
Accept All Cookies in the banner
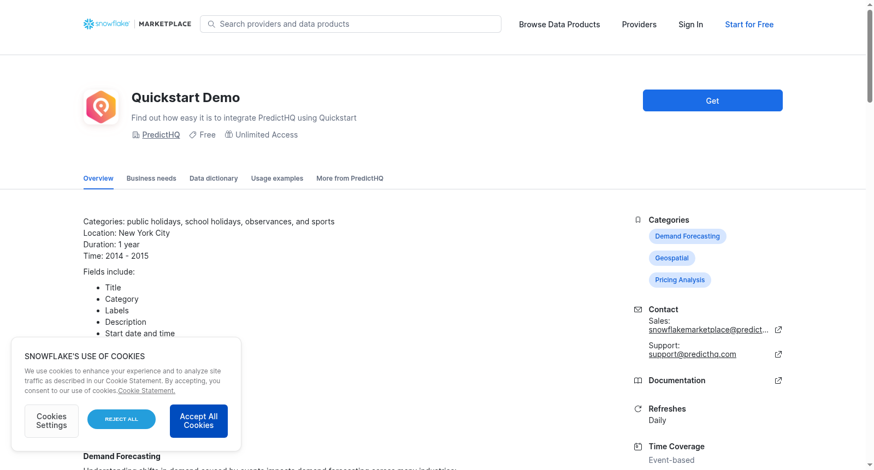(x=199, y=421)
